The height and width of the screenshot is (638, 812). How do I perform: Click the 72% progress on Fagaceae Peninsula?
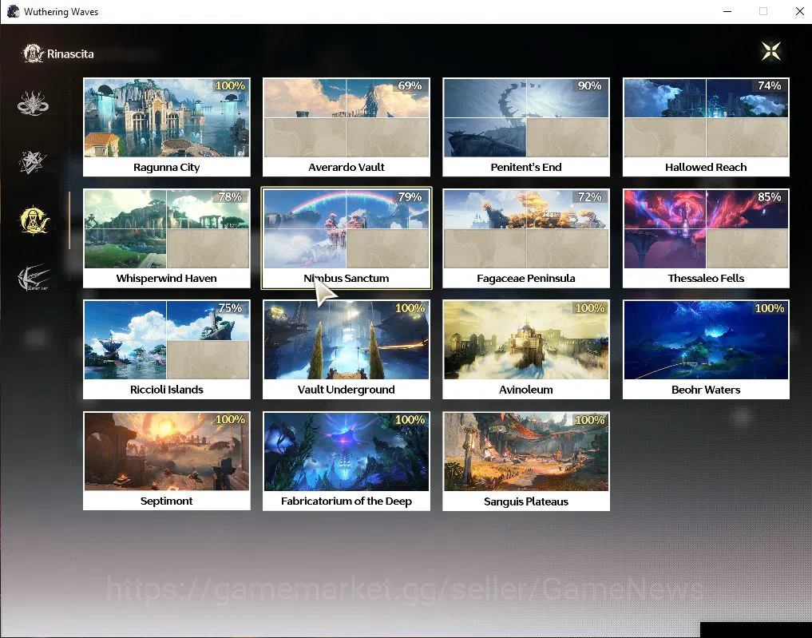click(589, 196)
